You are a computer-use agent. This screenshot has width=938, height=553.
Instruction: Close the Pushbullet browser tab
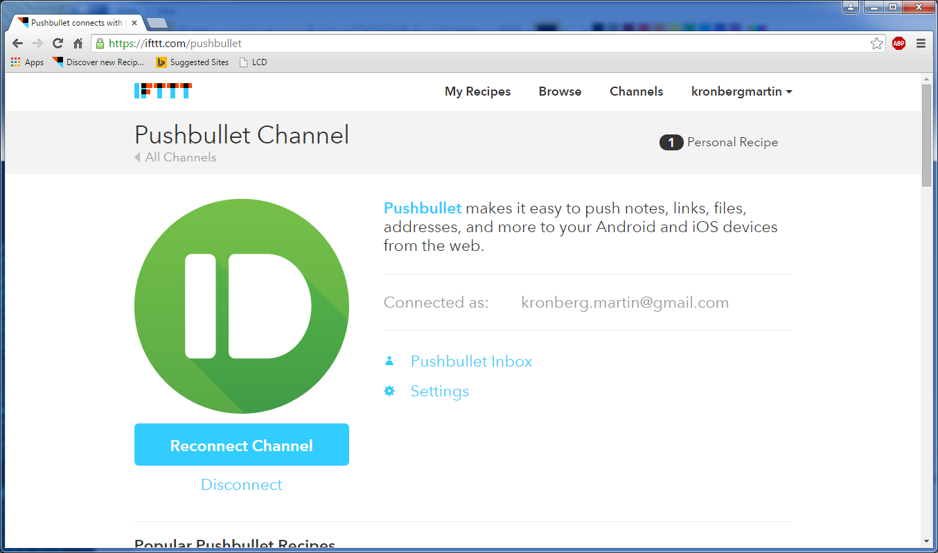pyautogui.click(x=134, y=23)
